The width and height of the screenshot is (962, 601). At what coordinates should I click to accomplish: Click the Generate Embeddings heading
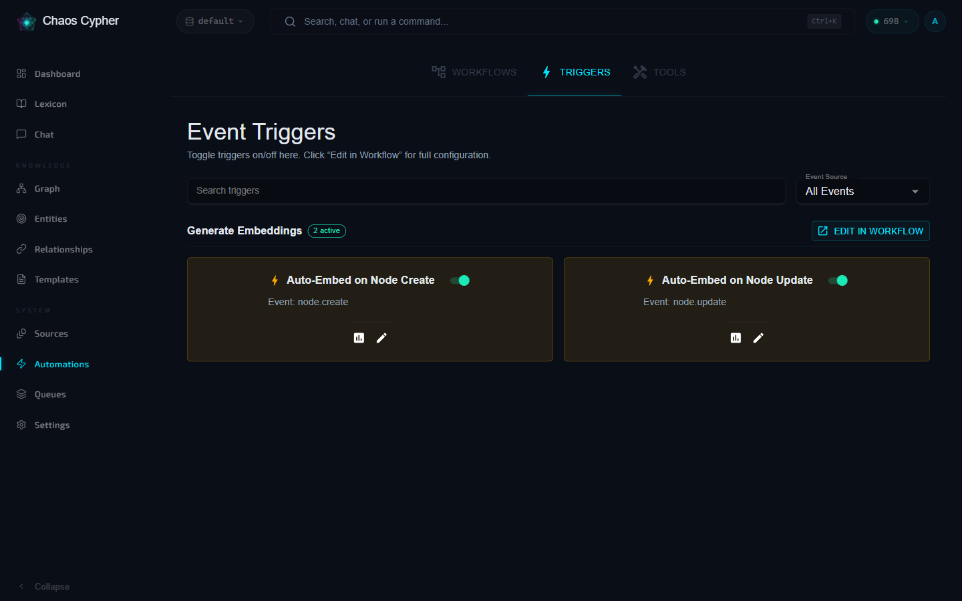coord(245,231)
